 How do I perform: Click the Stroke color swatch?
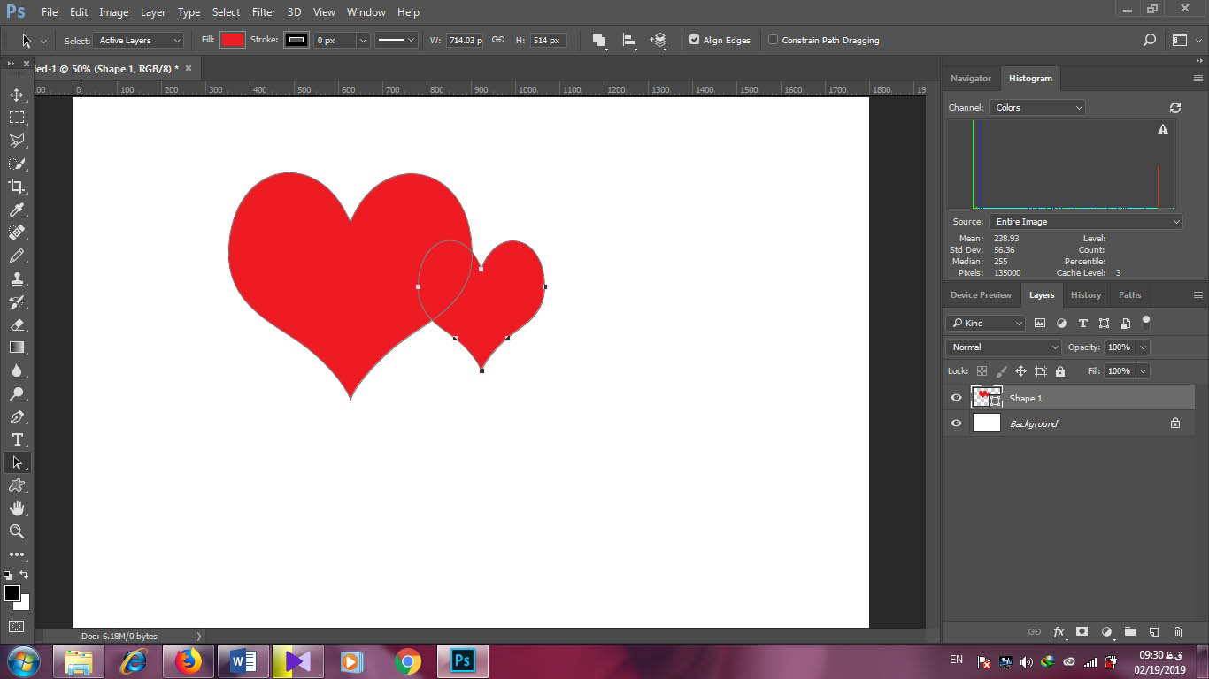pos(296,40)
